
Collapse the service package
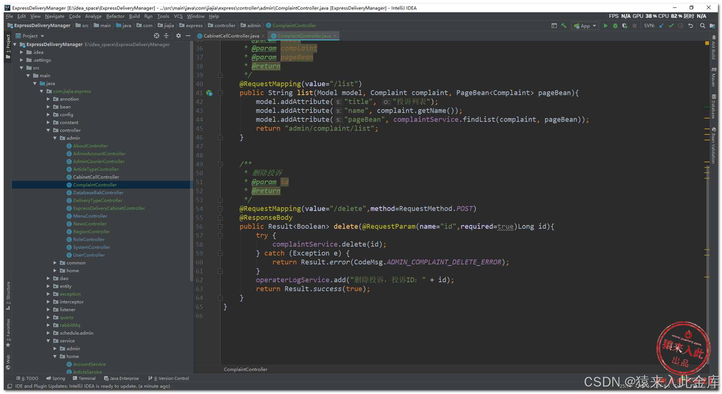[48, 341]
